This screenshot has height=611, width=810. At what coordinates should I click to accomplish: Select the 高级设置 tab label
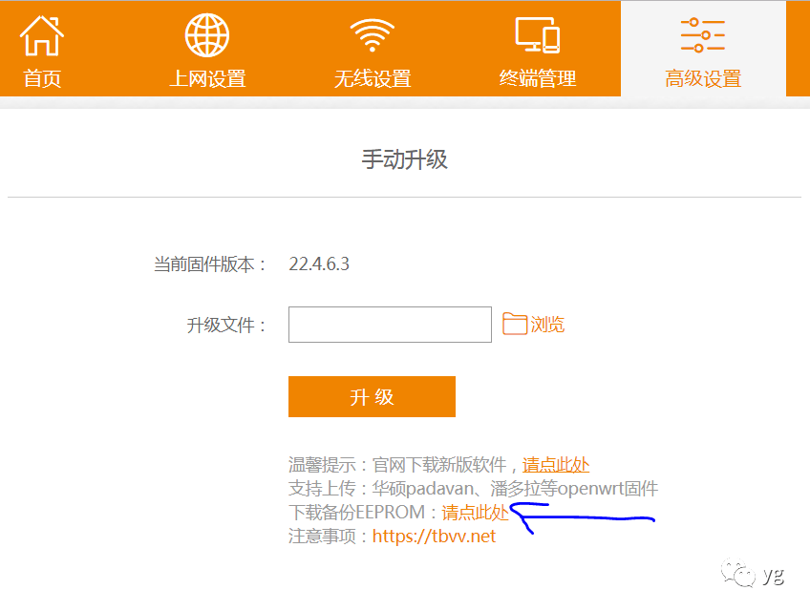pos(703,79)
